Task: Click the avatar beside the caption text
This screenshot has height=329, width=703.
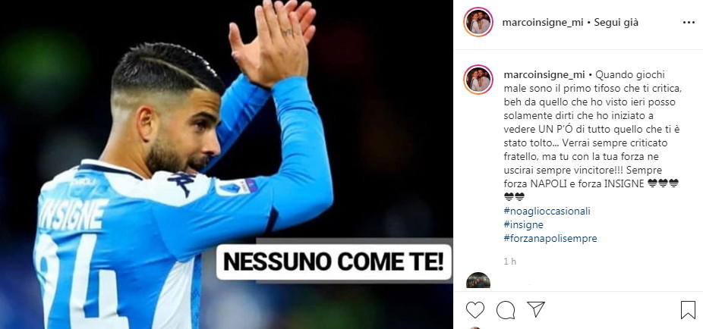Action: click(x=478, y=80)
